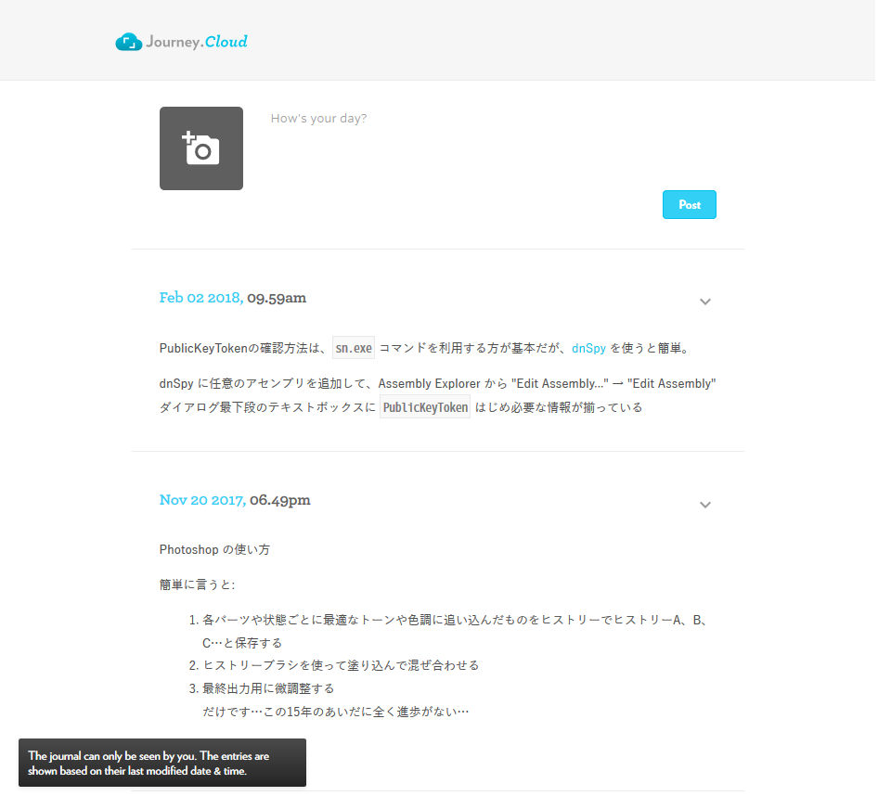This screenshot has height=809, width=891.
Task: Expand the Feb 02 2018 entry chevron
Action: (705, 302)
